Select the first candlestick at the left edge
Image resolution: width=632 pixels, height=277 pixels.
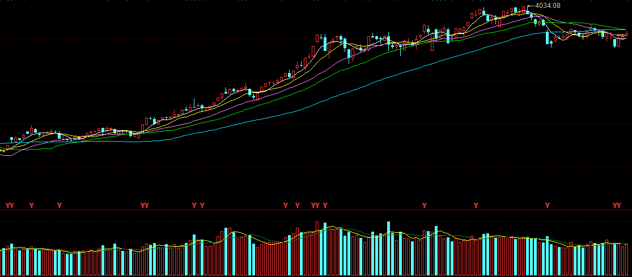point(2,151)
